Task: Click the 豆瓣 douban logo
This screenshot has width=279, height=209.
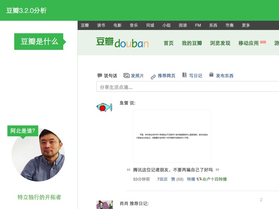Action: click(122, 43)
